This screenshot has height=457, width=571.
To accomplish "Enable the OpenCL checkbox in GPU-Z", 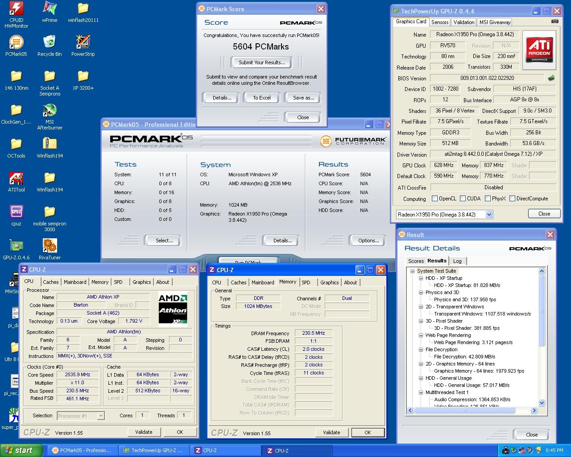I will click(434, 199).
